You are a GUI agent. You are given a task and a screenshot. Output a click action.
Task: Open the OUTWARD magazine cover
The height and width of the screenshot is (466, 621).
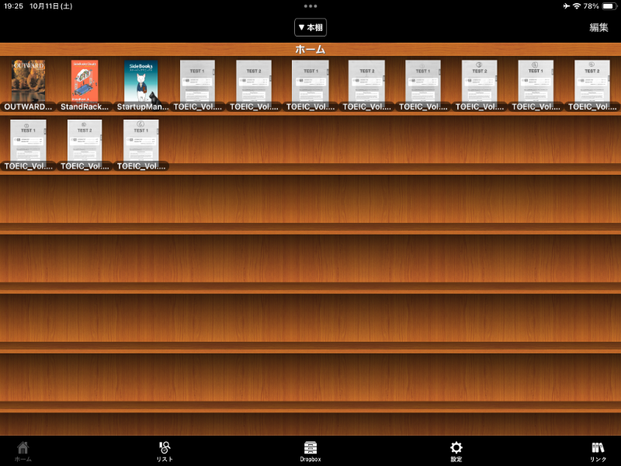pos(28,81)
